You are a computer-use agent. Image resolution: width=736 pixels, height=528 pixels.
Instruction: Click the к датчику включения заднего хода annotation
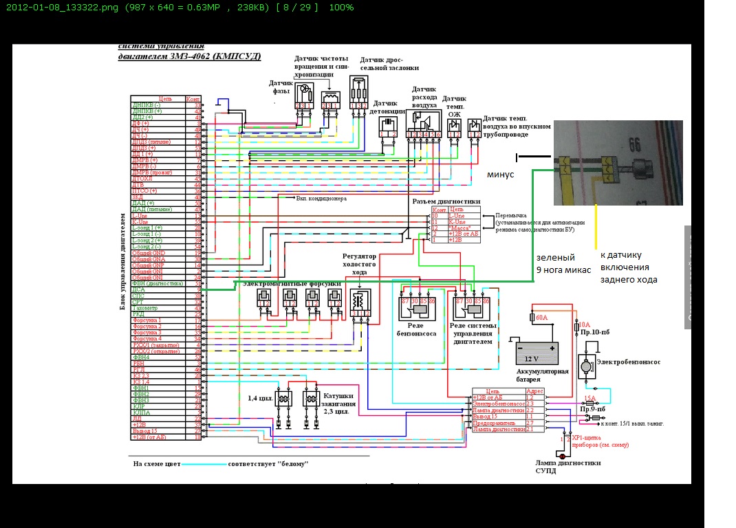629,267
